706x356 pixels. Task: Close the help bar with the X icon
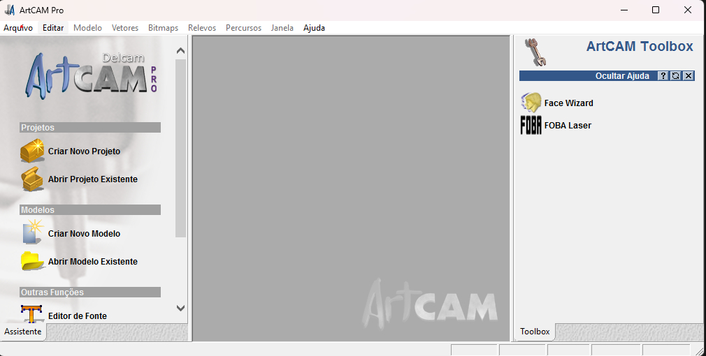[689, 75]
